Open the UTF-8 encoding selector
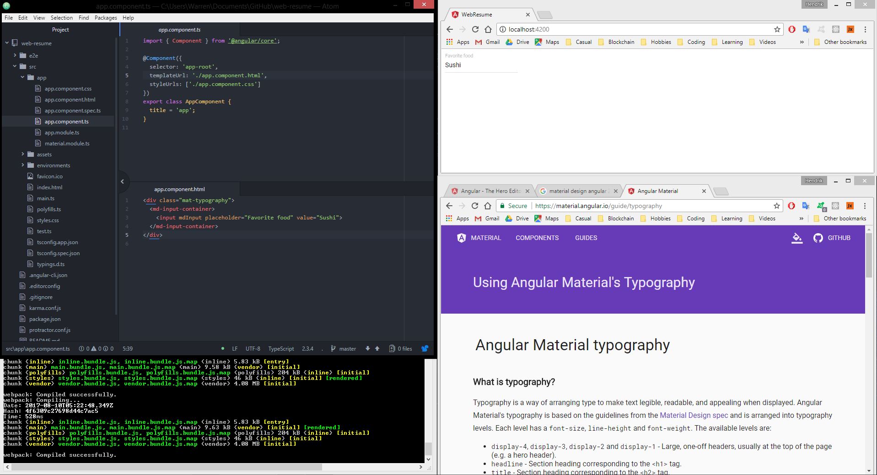The image size is (877, 475). 253,348
